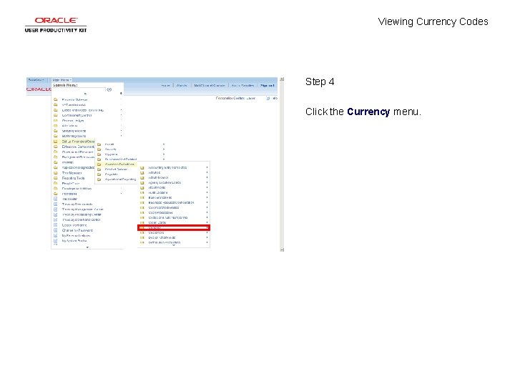Click the folder icon beside Activity Monitor
The image size is (515, 386).
click(142, 177)
